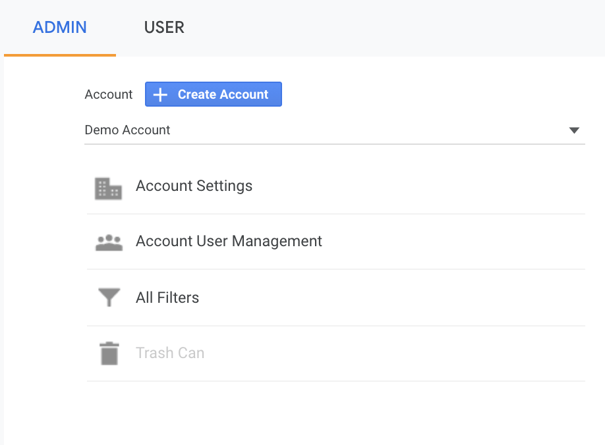This screenshot has width=605, height=445.
Task: Select the ADMIN tab
Action: pyautogui.click(x=59, y=27)
